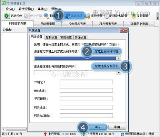The image size is (160, 137).
Task: Click the green 启动控制 checkmark icon
Action: [x=7, y=16]
